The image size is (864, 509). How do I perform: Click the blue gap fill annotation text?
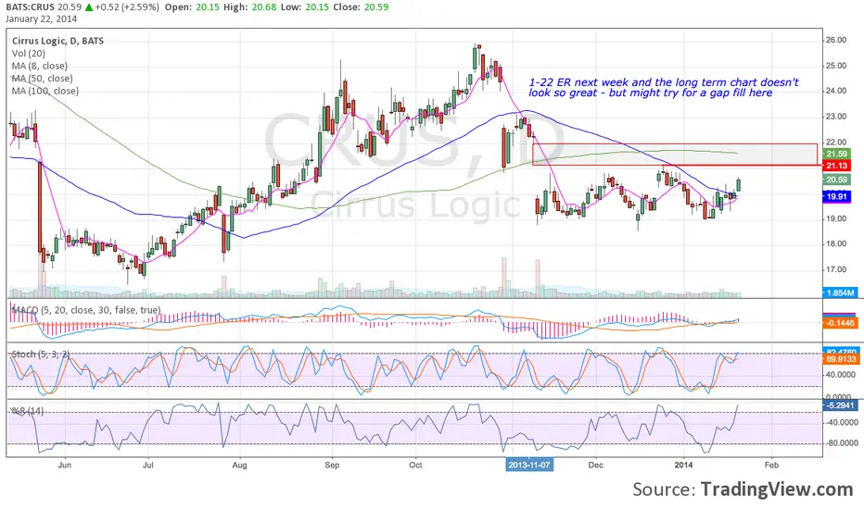click(x=664, y=88)
